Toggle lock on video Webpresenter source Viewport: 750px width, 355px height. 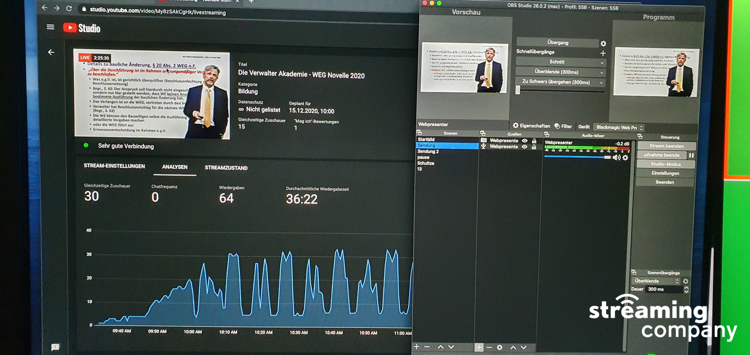(534, 141)
